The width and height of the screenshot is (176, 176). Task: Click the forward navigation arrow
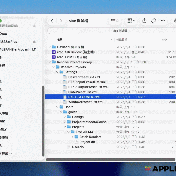tap(61, 21)
